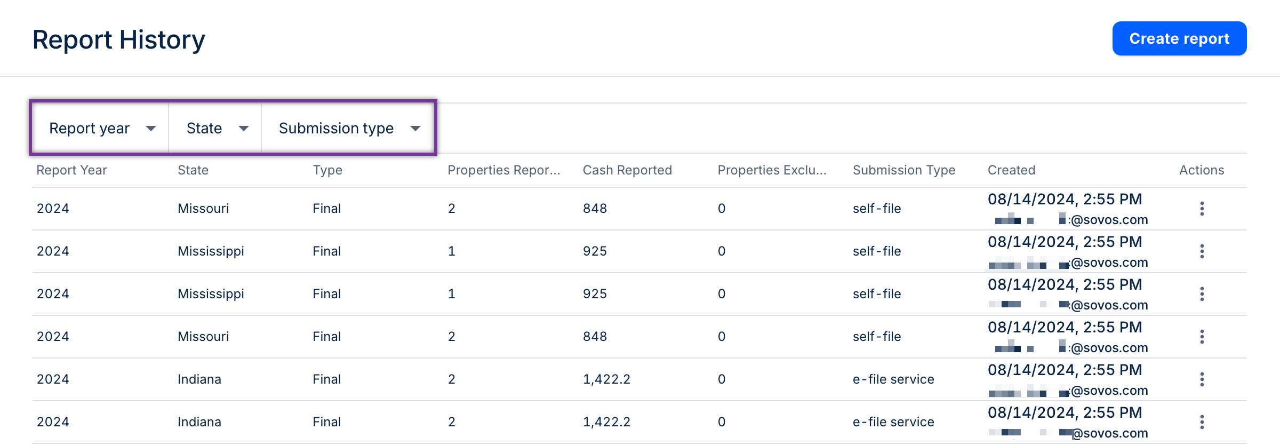Click three-dot icon on the second Missouri row
Image resolution: width=1280 pixels, height=445 pixels.
(x=1202, y=337)
